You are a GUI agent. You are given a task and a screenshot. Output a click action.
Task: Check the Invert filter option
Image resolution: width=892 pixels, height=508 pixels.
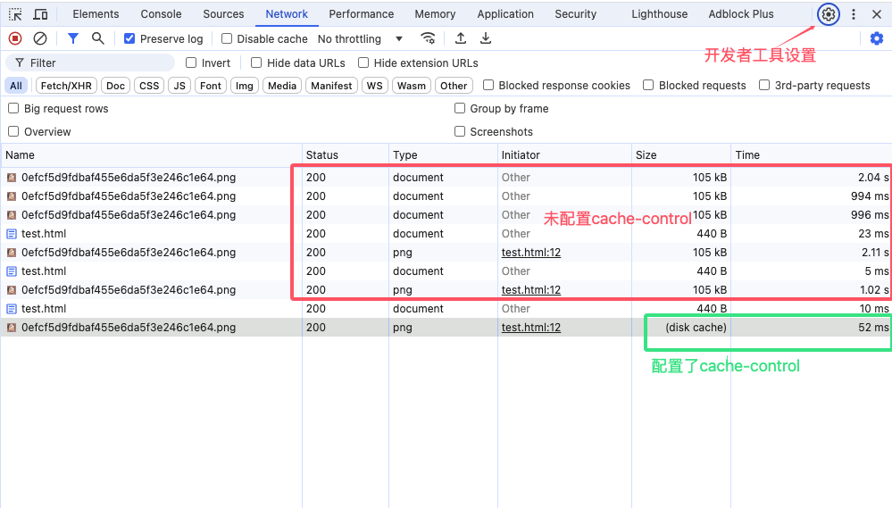coord(191,62)
